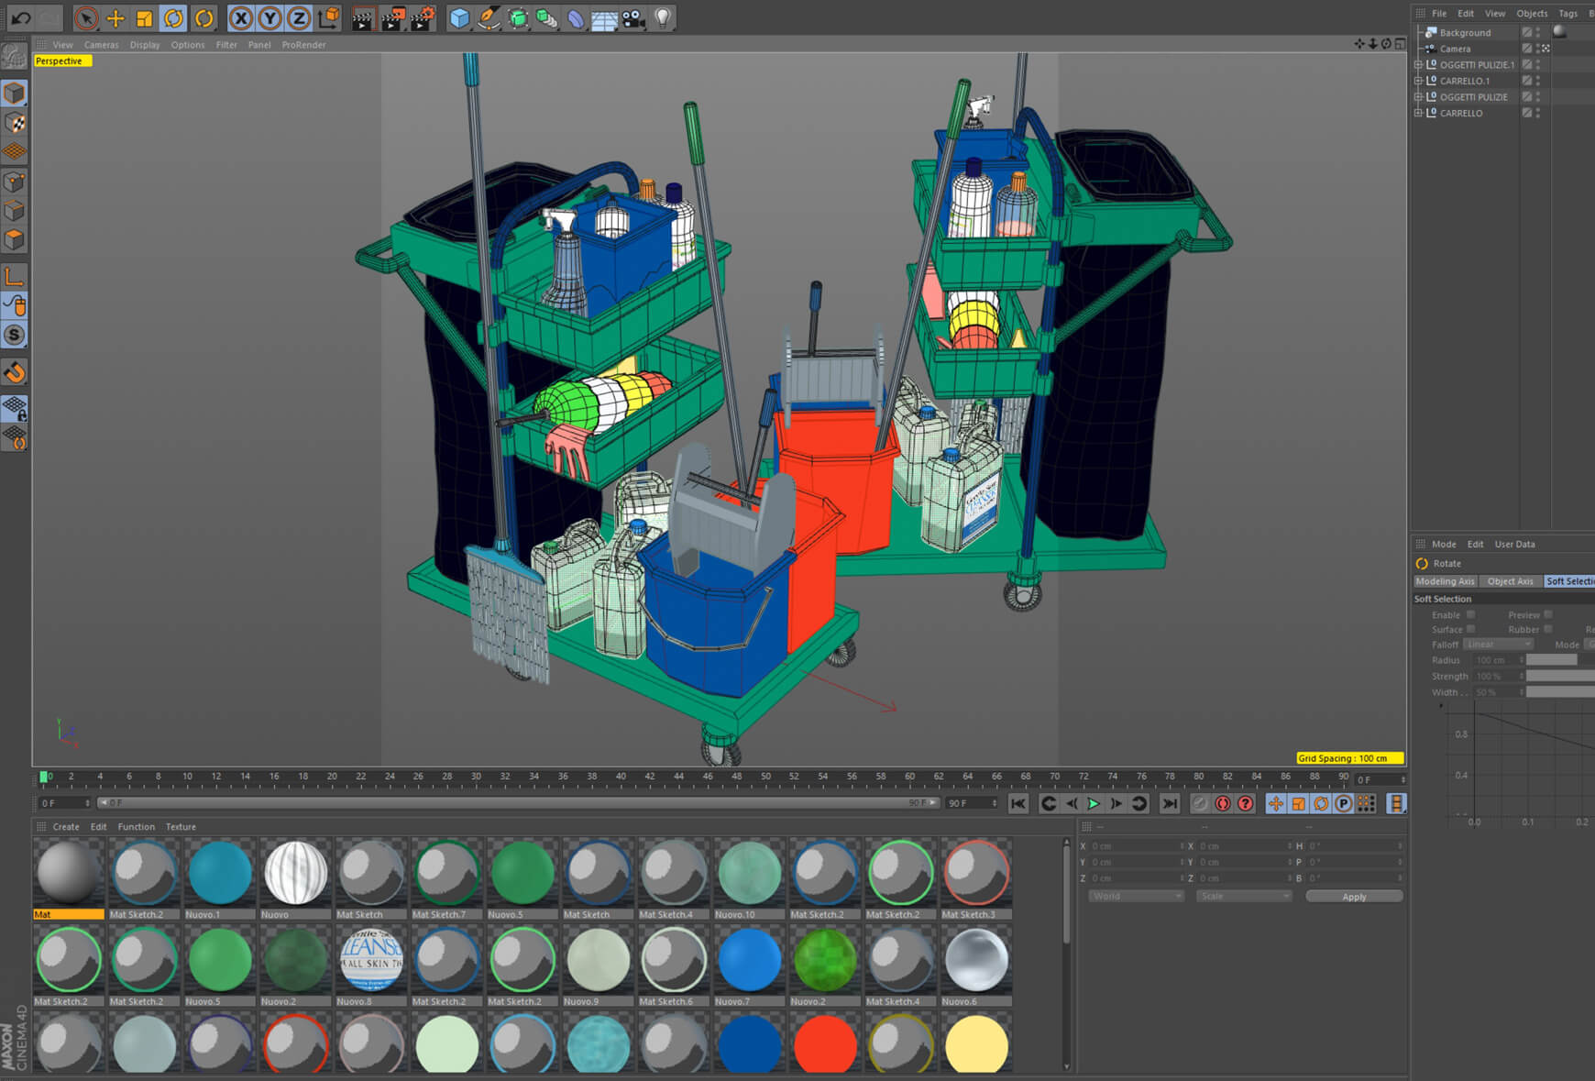Select the Live Selection cursor tool
The image size is (1595, 1081).
86,17
